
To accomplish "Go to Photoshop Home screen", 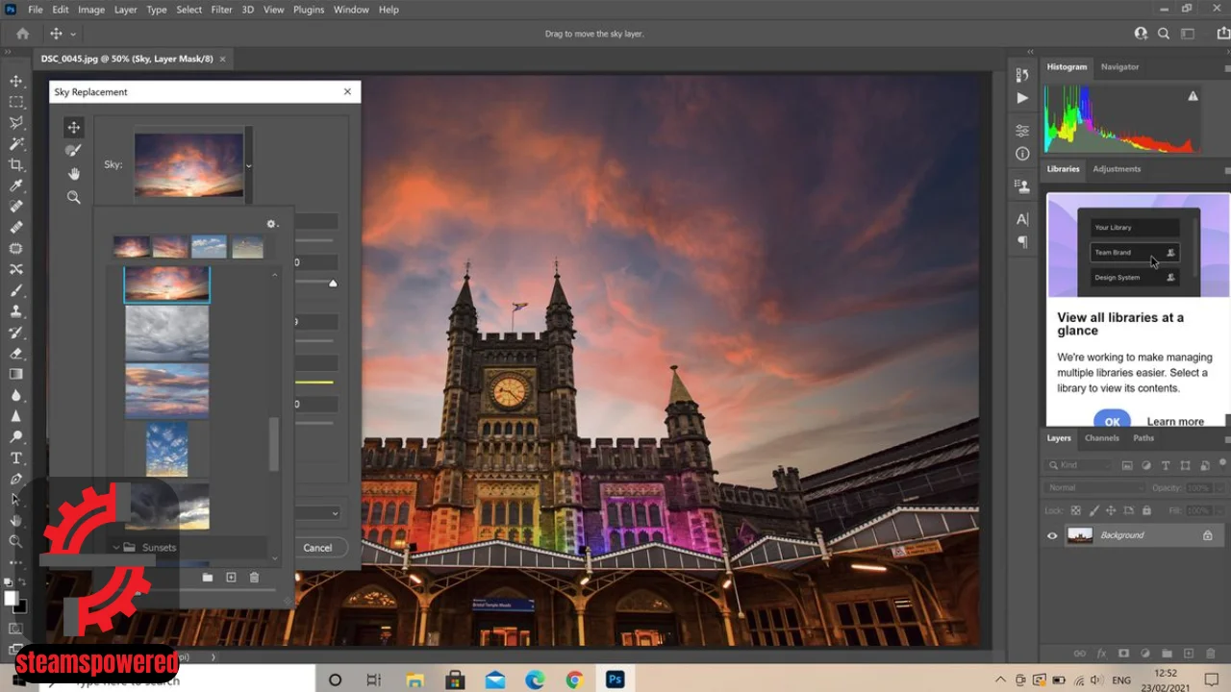I will (22, 34).
